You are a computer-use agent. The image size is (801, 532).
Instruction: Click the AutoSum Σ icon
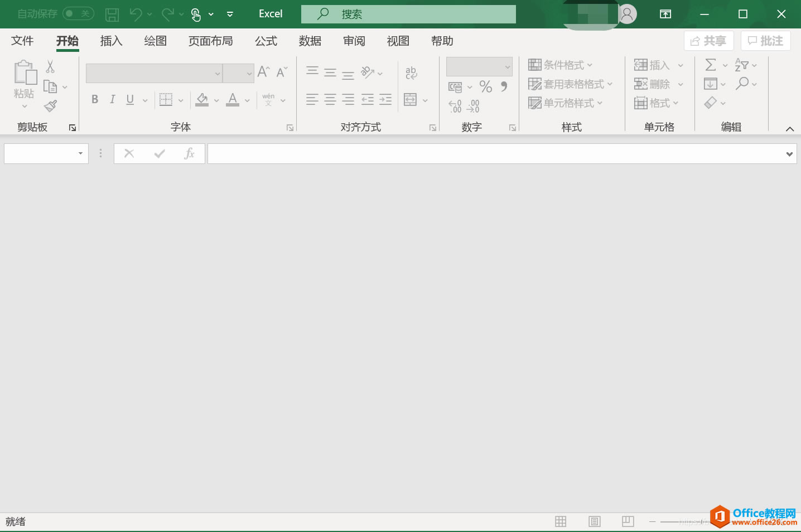[711, 65]
